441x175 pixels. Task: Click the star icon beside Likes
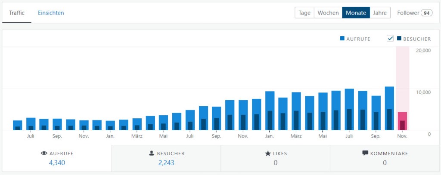pos(267,153)
